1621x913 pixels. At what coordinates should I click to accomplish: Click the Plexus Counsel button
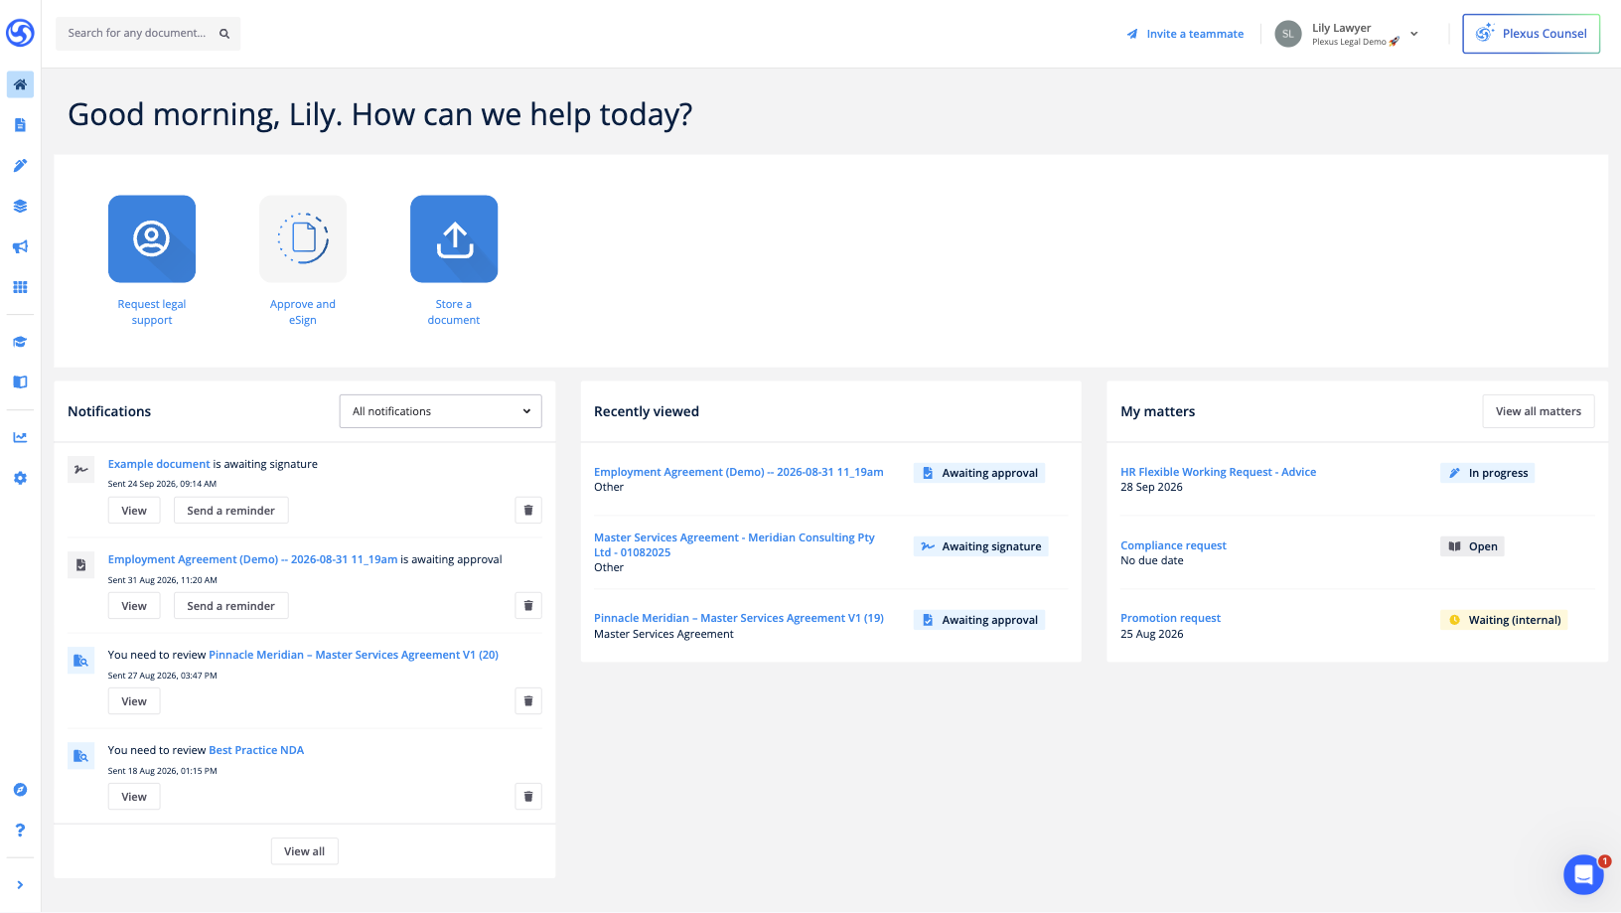pyautogui.click(x=1532, y=34)
